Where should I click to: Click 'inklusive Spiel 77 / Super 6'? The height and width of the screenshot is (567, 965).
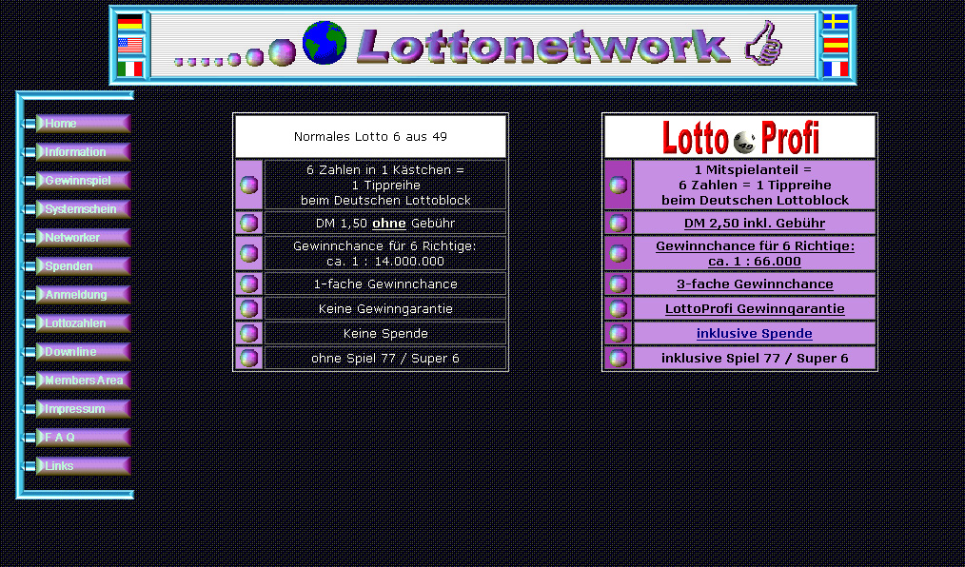[x=755, y=358]
